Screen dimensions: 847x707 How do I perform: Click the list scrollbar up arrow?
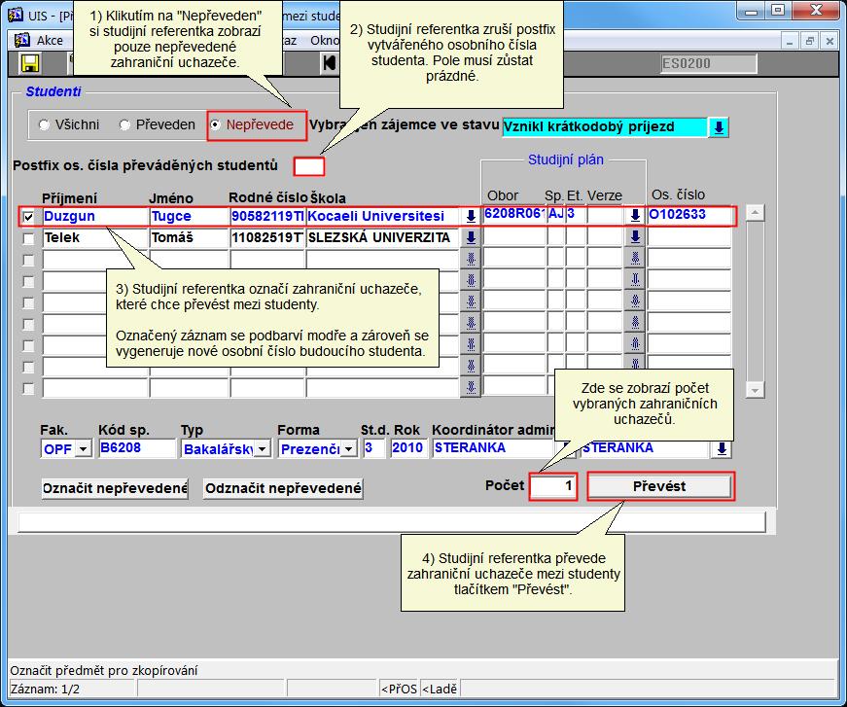(x=755, y=213)
